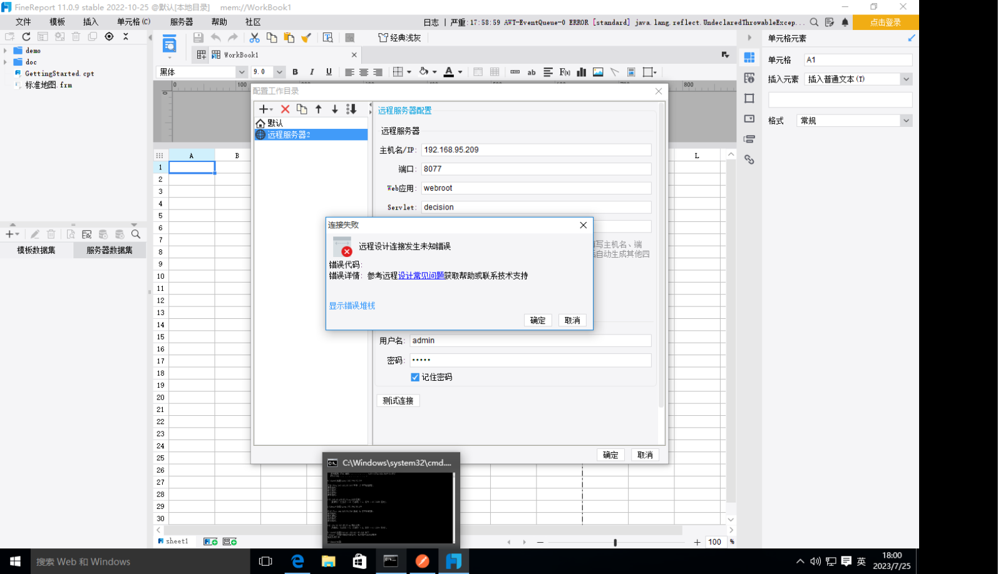The image size is (998, 574).
Task: Click 取消 in the 配置工作目录 dialog
Action: point(645,455)
